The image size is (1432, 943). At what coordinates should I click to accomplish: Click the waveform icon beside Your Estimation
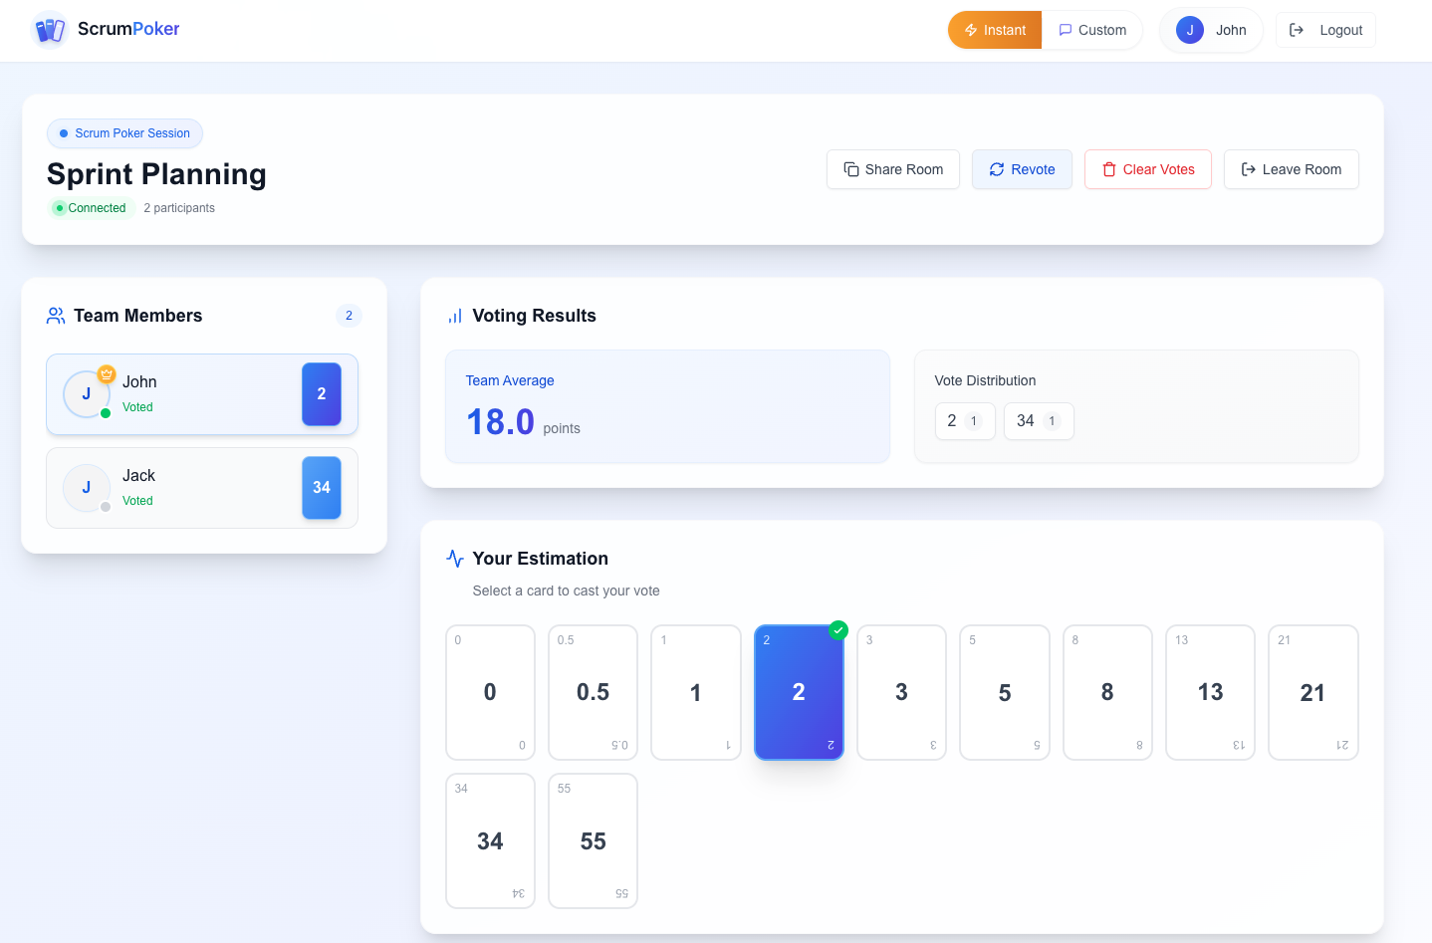(455, 559)
